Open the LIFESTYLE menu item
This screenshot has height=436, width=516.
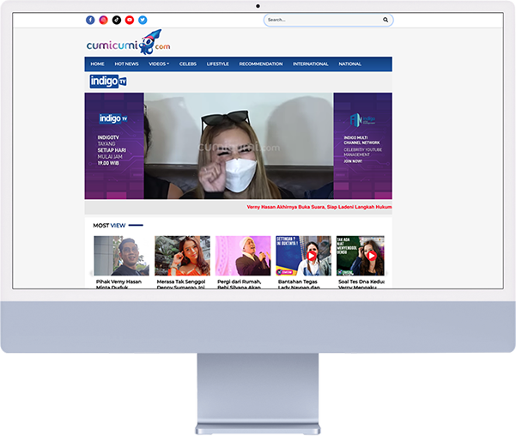pyautogui.click(x=217, y=64)
